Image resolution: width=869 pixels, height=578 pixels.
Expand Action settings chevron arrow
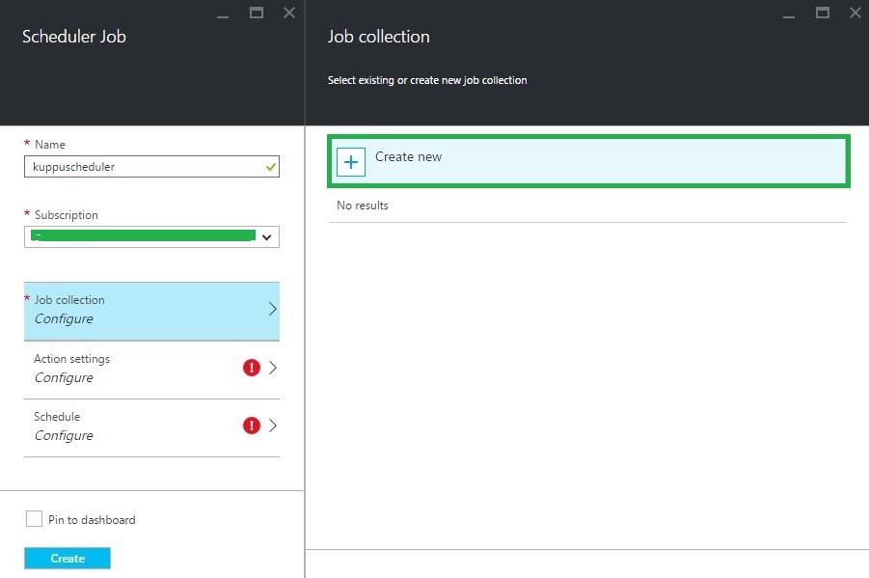pos(272,368)
